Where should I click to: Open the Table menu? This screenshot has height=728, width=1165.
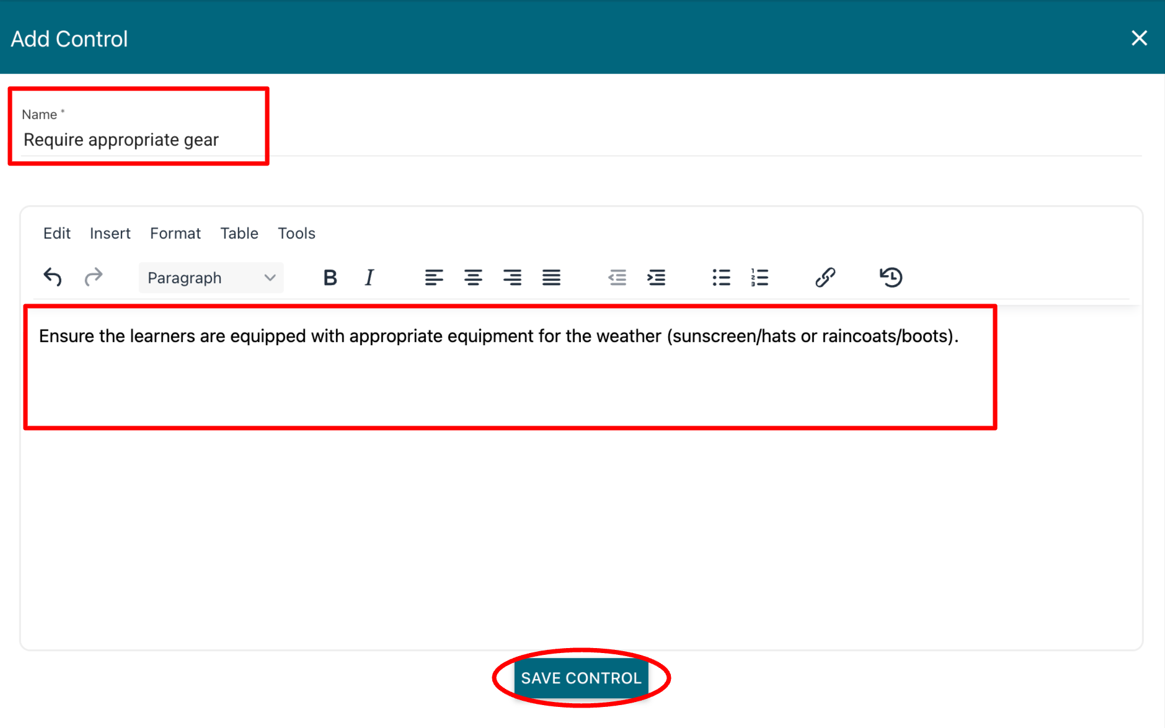point(239,234)
